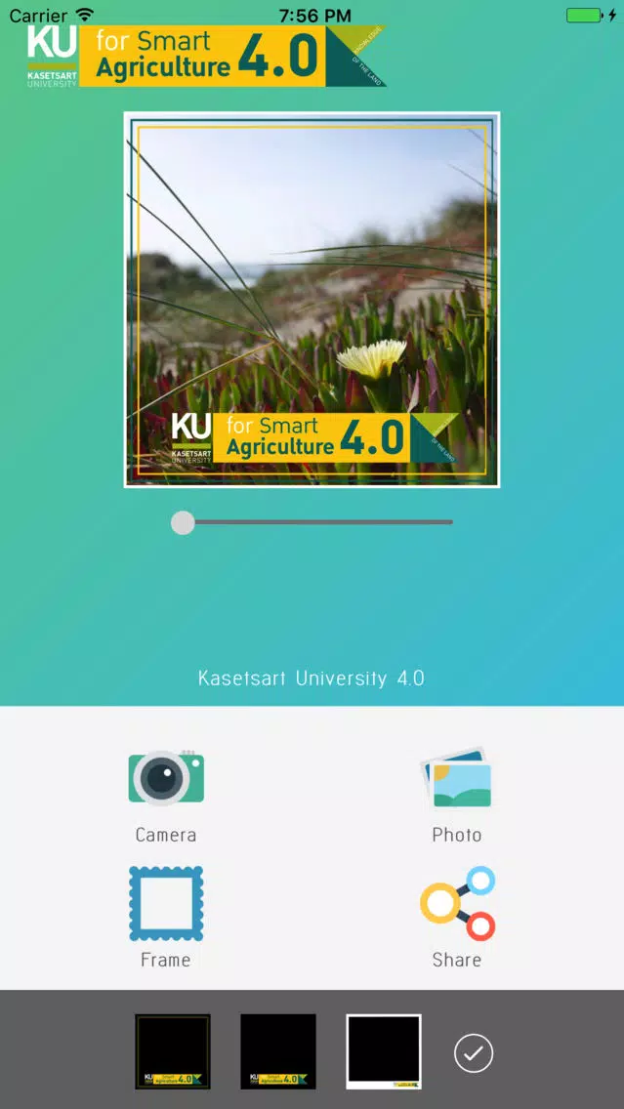The height and width of the screenshot is (1109, 624).
Task: Click the middle of the slider track
Action: click(x=312, y=522)
